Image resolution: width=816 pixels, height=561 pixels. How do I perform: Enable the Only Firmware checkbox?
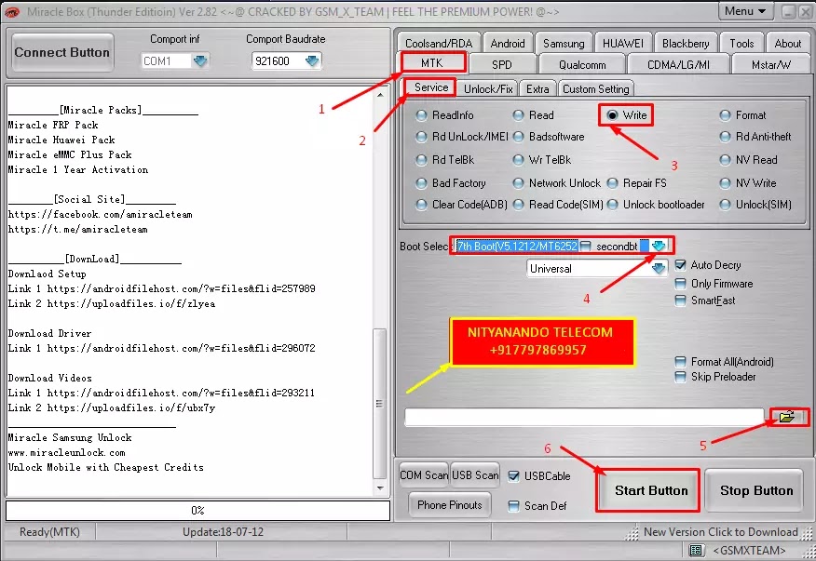(680, 284)
